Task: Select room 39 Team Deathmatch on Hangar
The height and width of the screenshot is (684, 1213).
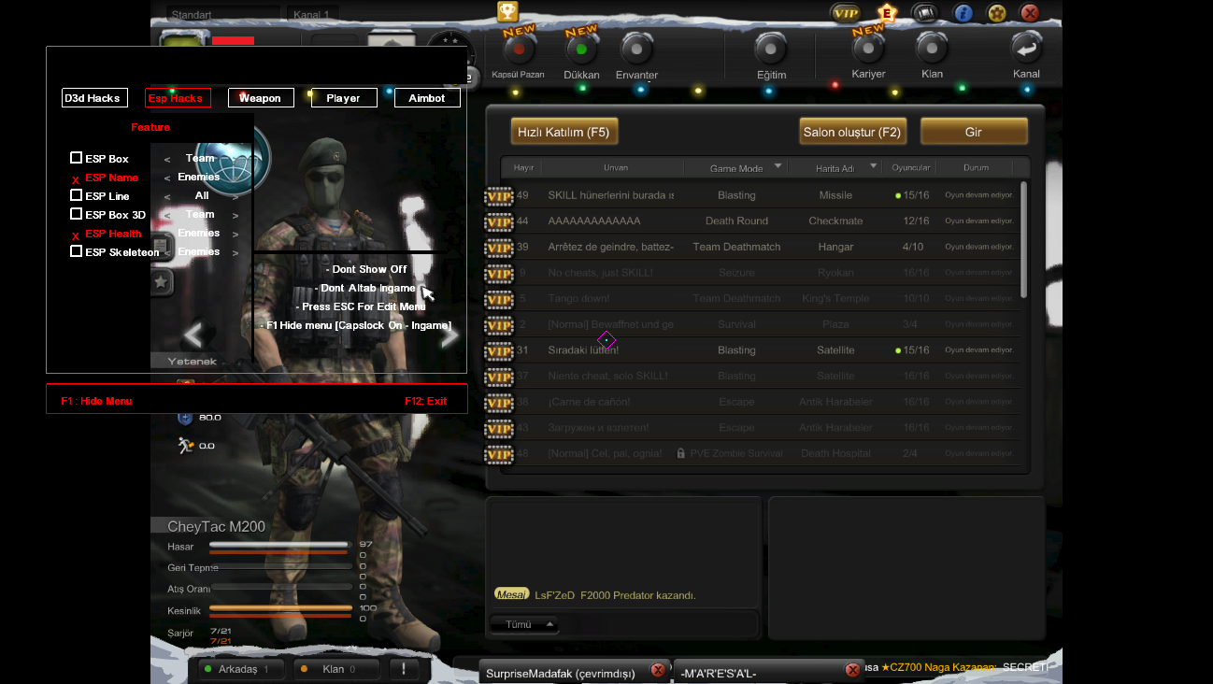Action: 763,247
